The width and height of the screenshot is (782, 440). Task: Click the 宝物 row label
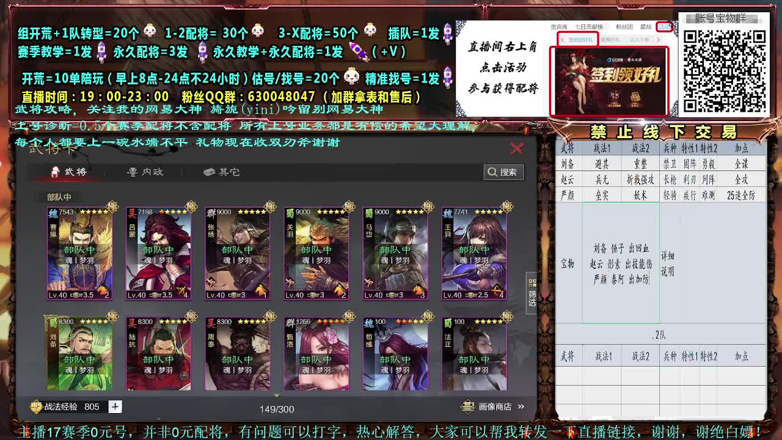(568, 263)
